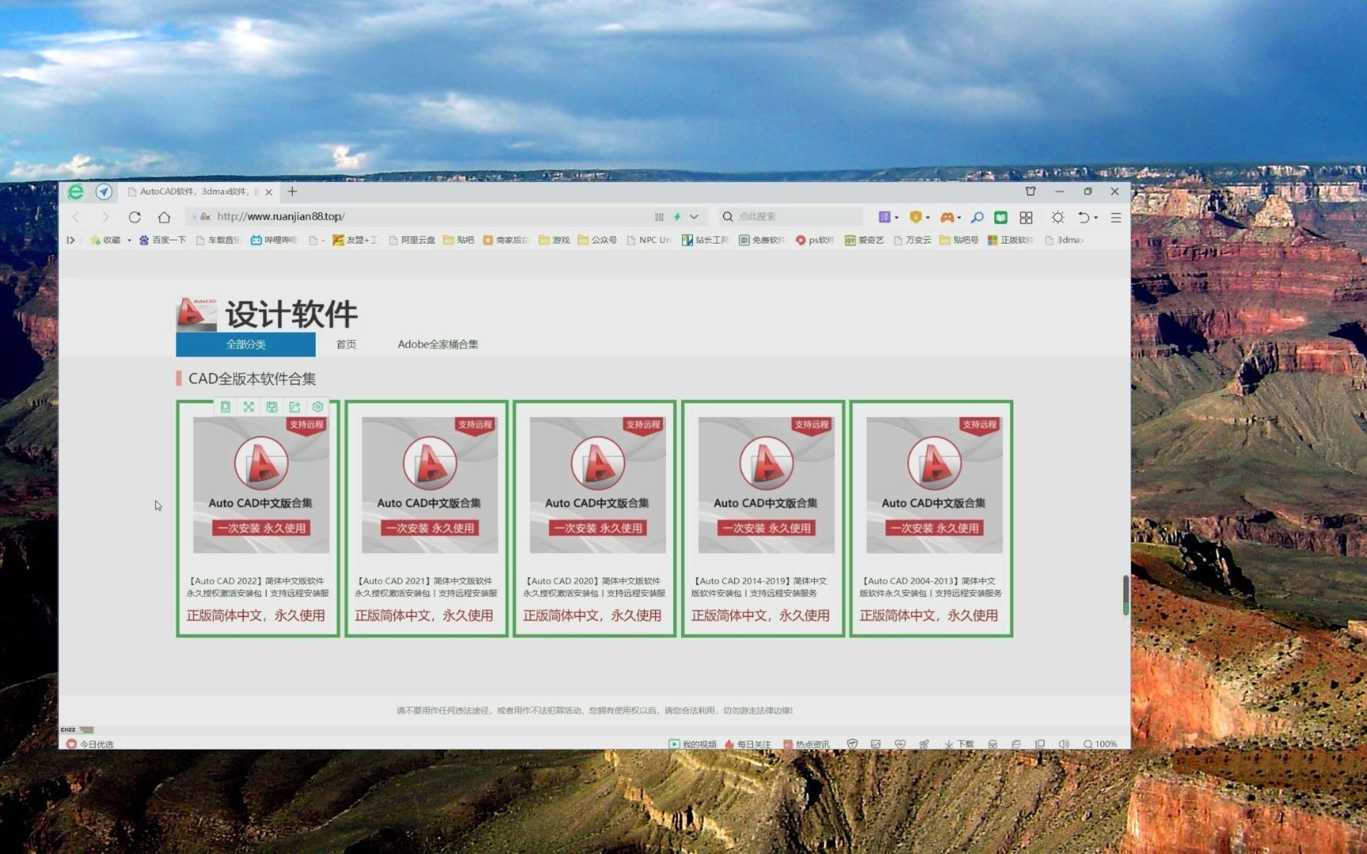This screenshot has width=1367, height=854.
Task: Open the 站长工具 bookmark
Action: pos(705,240)
